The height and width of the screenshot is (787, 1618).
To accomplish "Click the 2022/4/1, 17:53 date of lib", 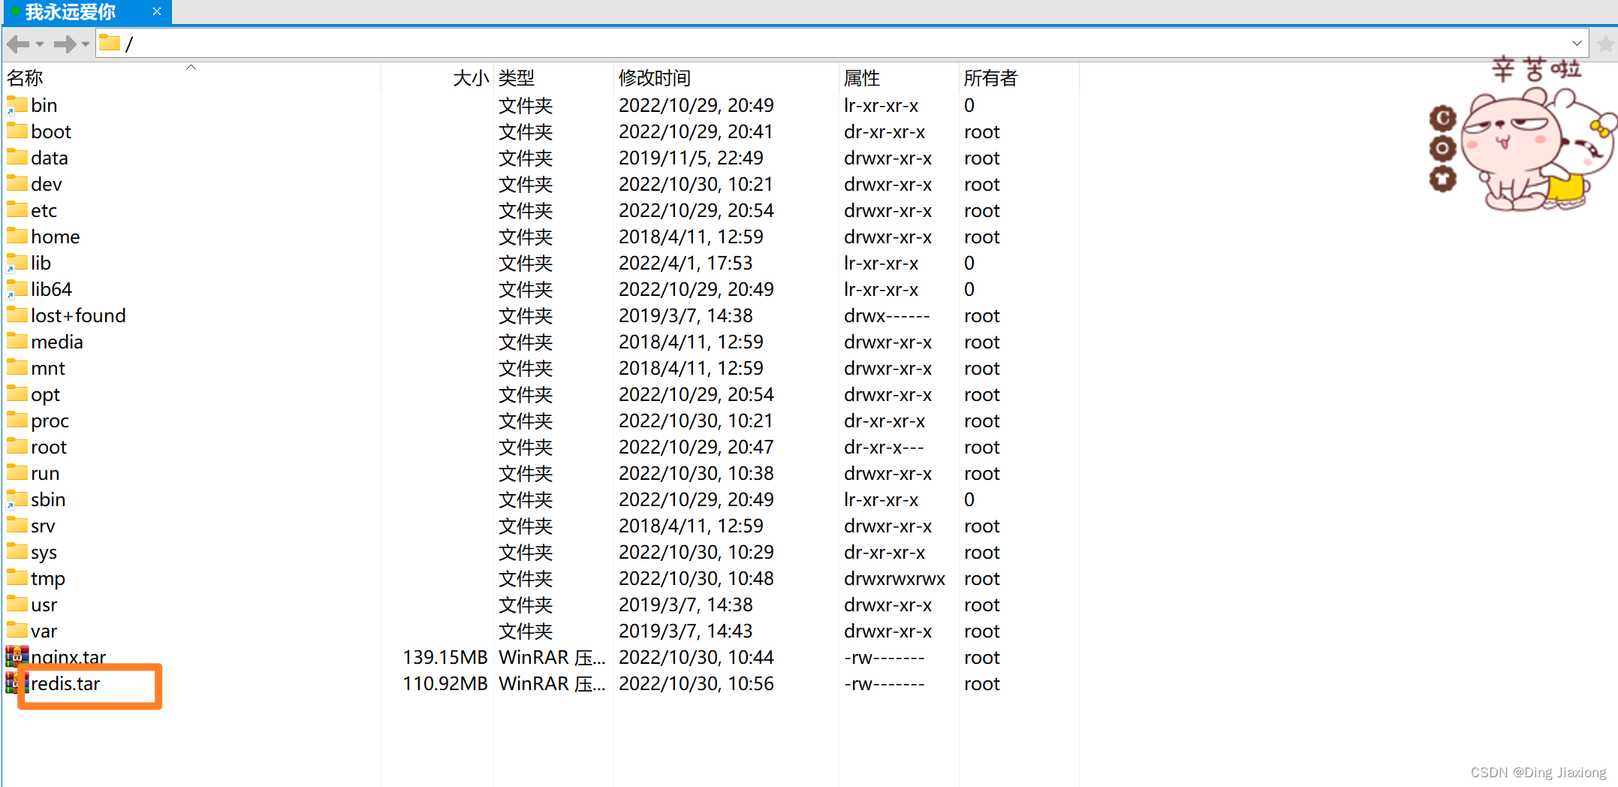I will point(685,263).
